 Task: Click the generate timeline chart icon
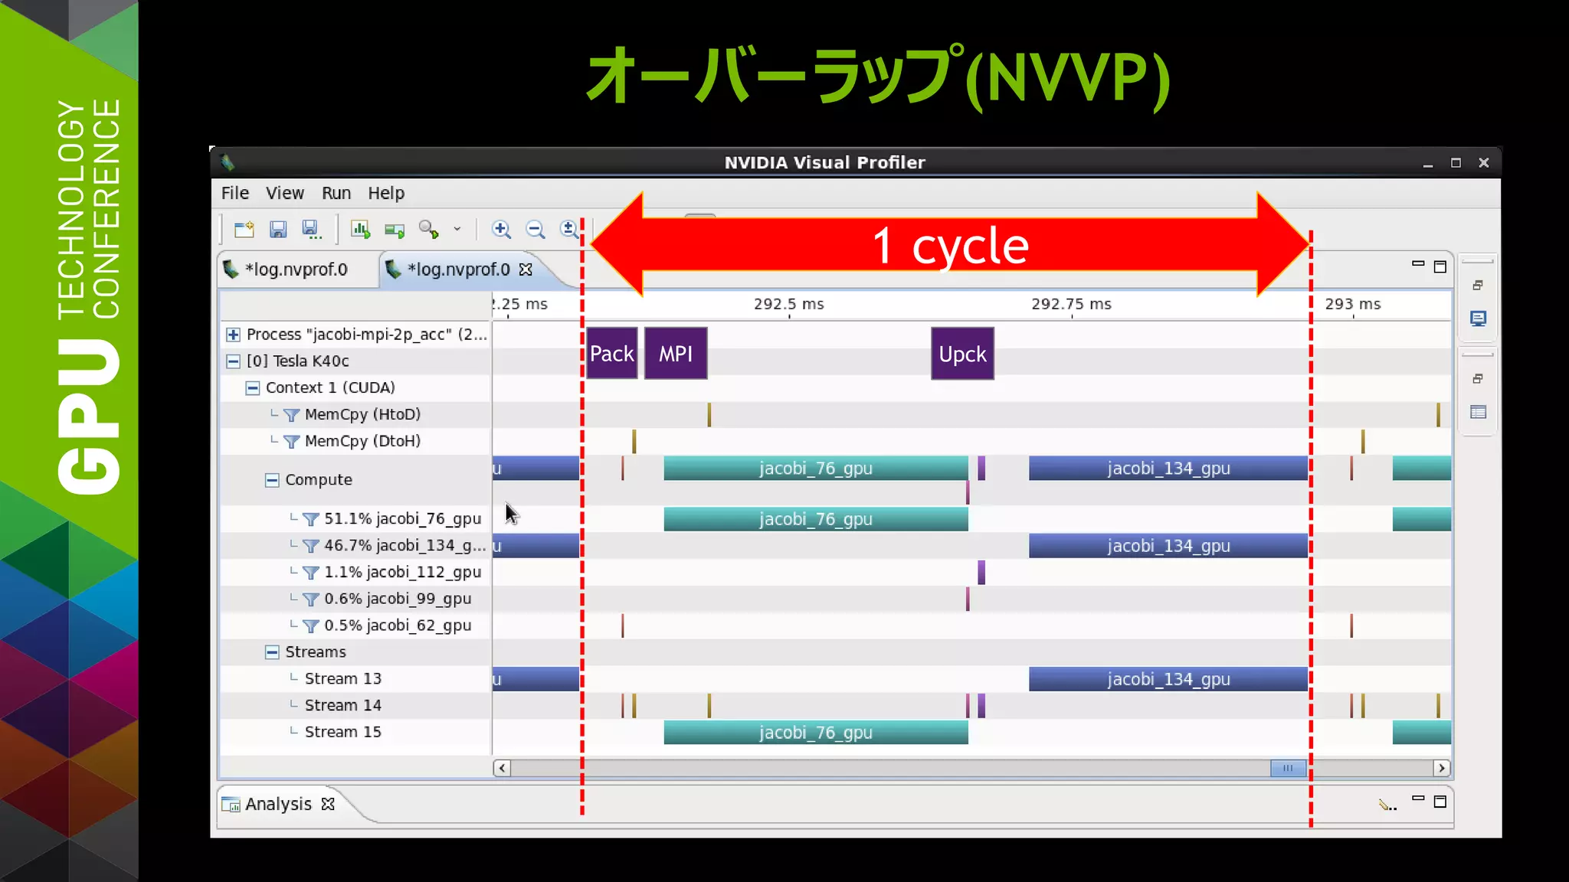tap(360, 230)
